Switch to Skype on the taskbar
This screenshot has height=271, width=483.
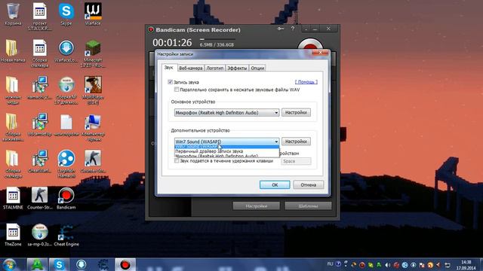pos(59,264)
